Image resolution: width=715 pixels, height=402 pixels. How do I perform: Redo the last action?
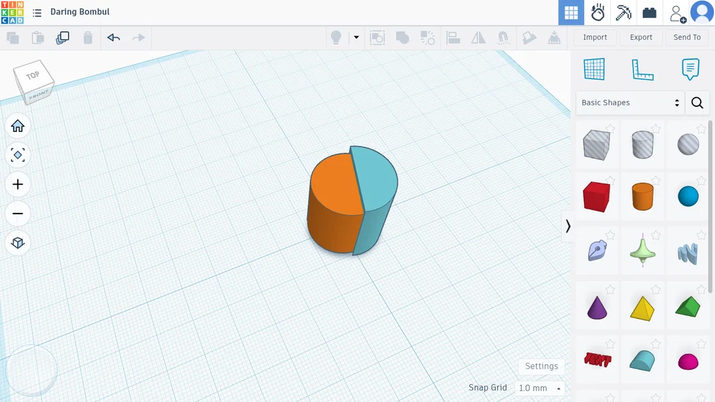tap(139, 37)
